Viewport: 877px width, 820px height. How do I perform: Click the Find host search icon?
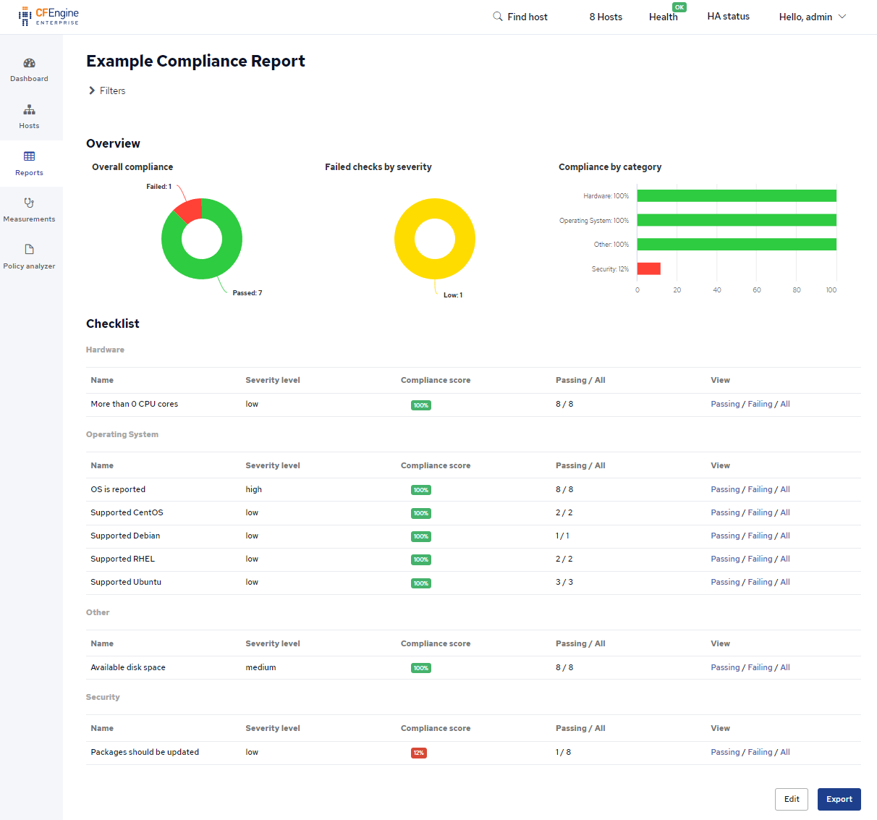[x=498, y=17]
